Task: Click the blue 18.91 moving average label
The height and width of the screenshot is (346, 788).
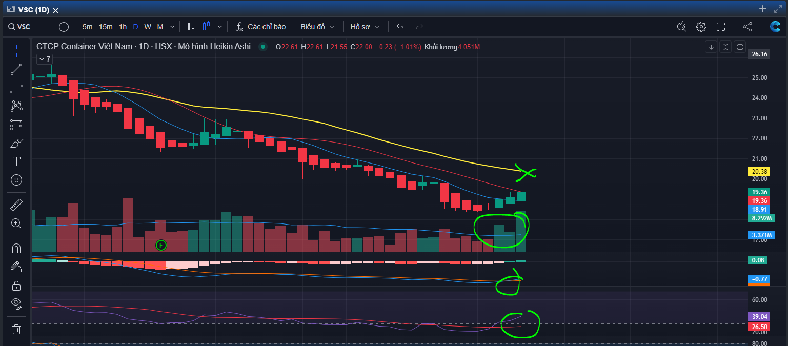Action: point(758,210)
